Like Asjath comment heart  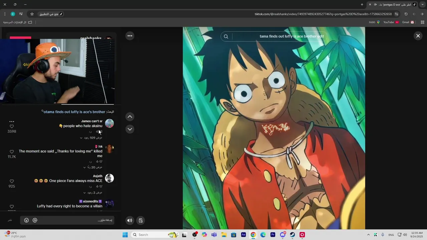(12, 181)
